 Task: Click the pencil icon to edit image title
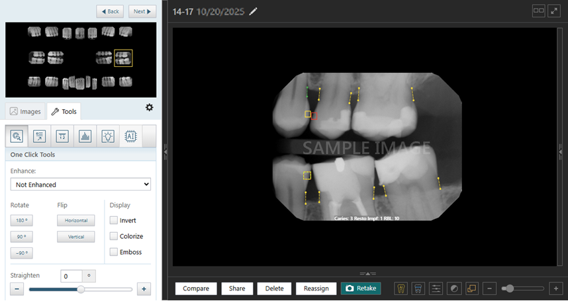coord(254,12)
